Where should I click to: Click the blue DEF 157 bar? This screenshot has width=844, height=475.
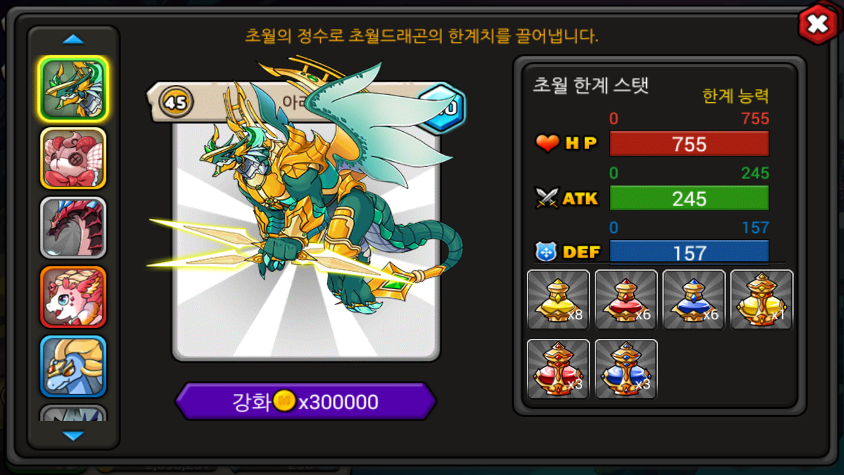tap(689, 252)
